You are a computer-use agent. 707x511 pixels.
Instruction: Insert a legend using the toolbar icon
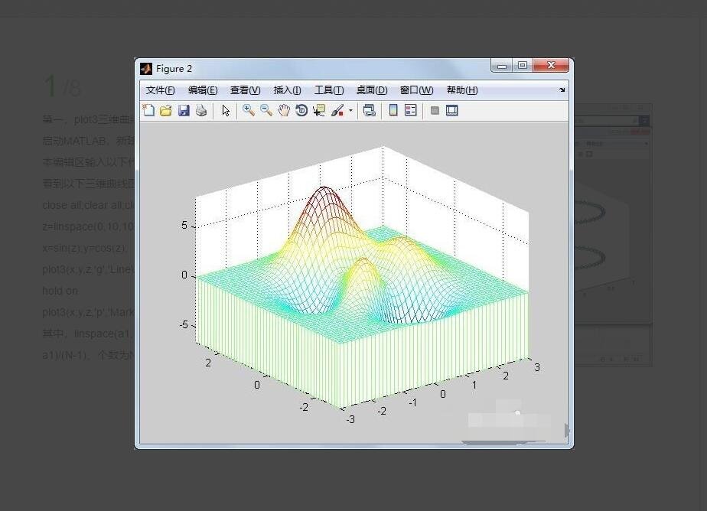[411, 110]
